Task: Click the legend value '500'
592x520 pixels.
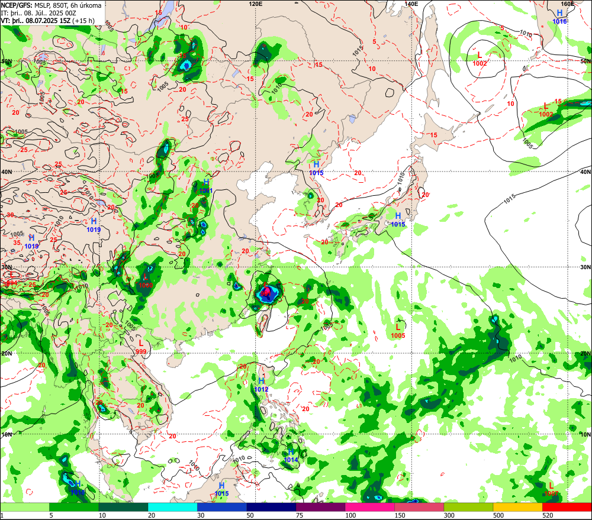Action: (498, 515)
